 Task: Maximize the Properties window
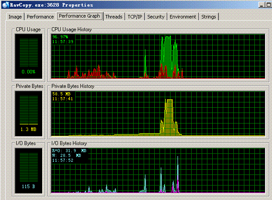pos(268,5)
